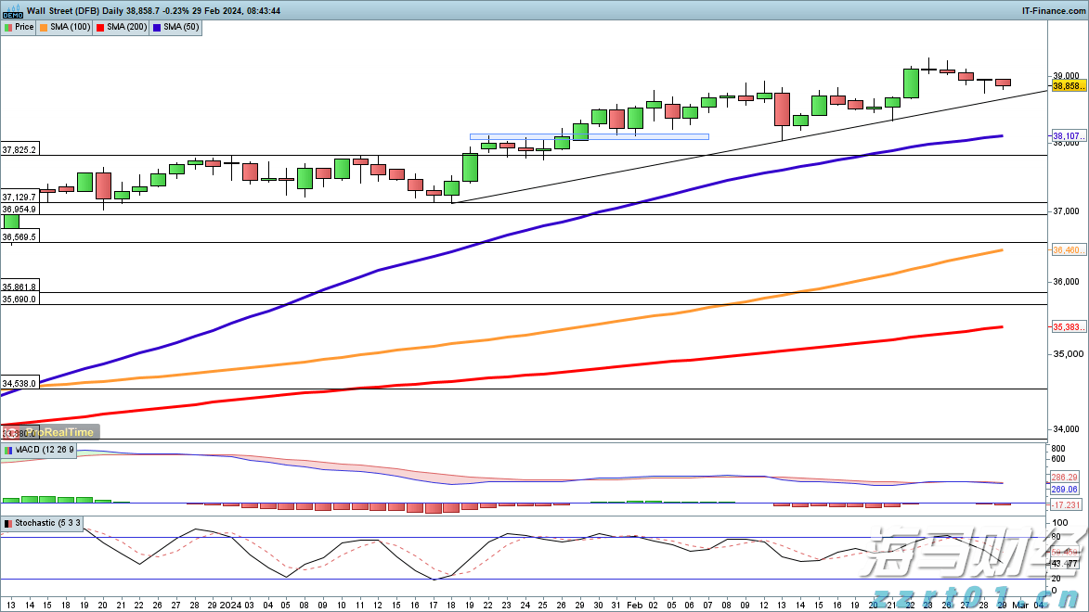
Task: Click the Stochastic indicator panel label
Action: tap(45, 524)
